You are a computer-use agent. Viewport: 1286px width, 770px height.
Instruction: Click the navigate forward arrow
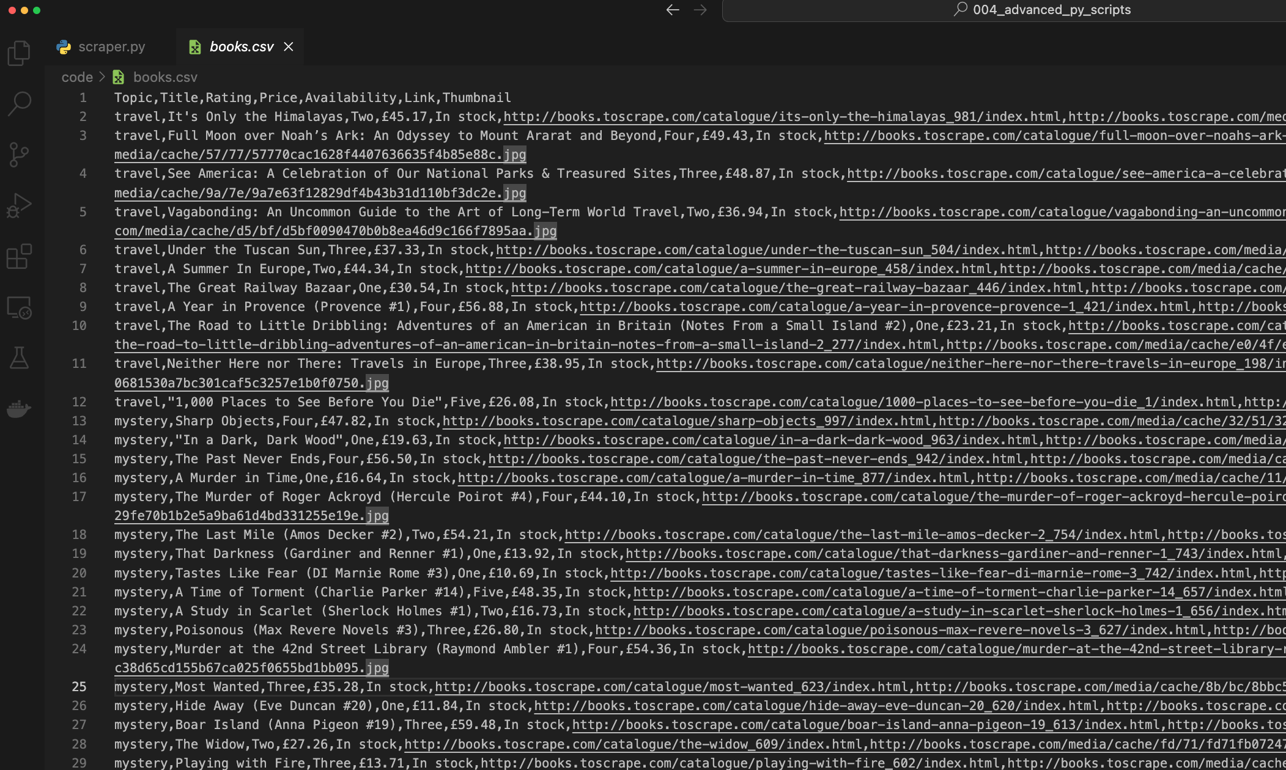700,10
